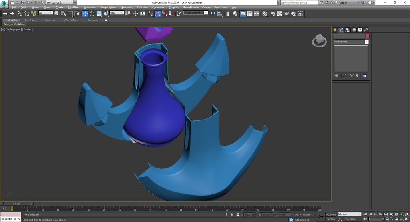410x222 pixels.
Task: Activate Select and Rotate tool
Action: (92, 14)
